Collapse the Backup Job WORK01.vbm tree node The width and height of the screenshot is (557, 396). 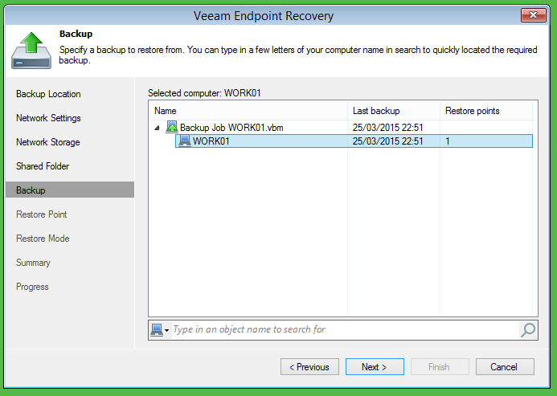(x=157, y=128)
